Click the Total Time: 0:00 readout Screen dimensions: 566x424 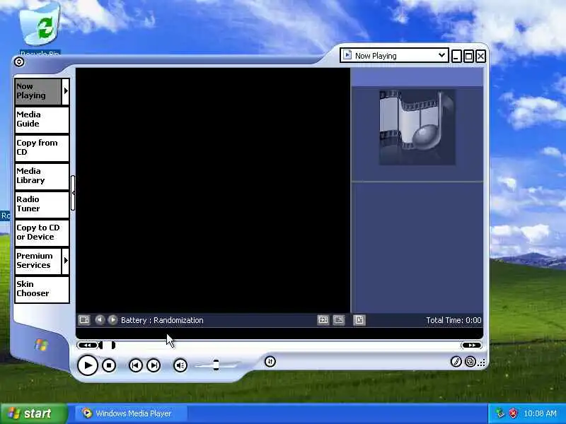pos(454,320)
